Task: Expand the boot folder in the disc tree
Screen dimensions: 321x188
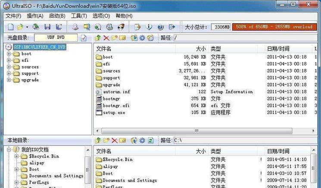Action: 9,54
